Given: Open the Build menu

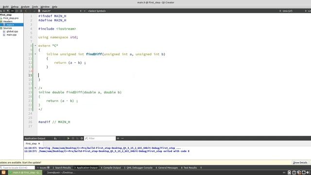Looking at the screenshot, I should [x=5, y=7].
